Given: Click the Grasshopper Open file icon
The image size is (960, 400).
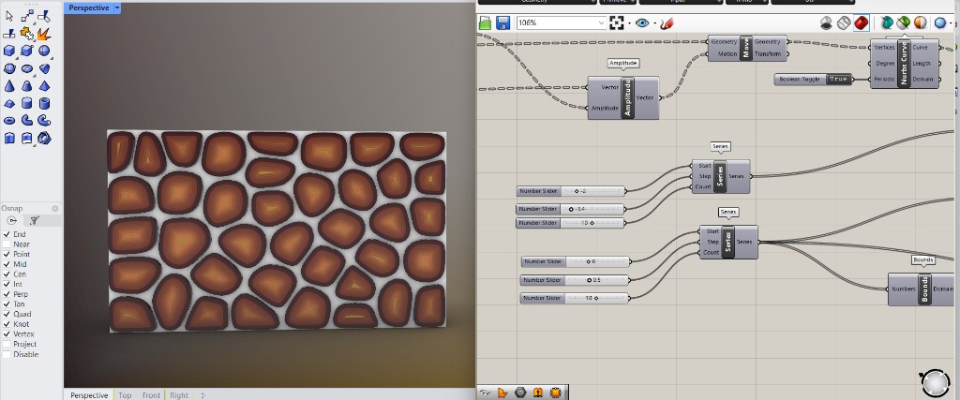Looking at the screenshot, I should 485,23.
